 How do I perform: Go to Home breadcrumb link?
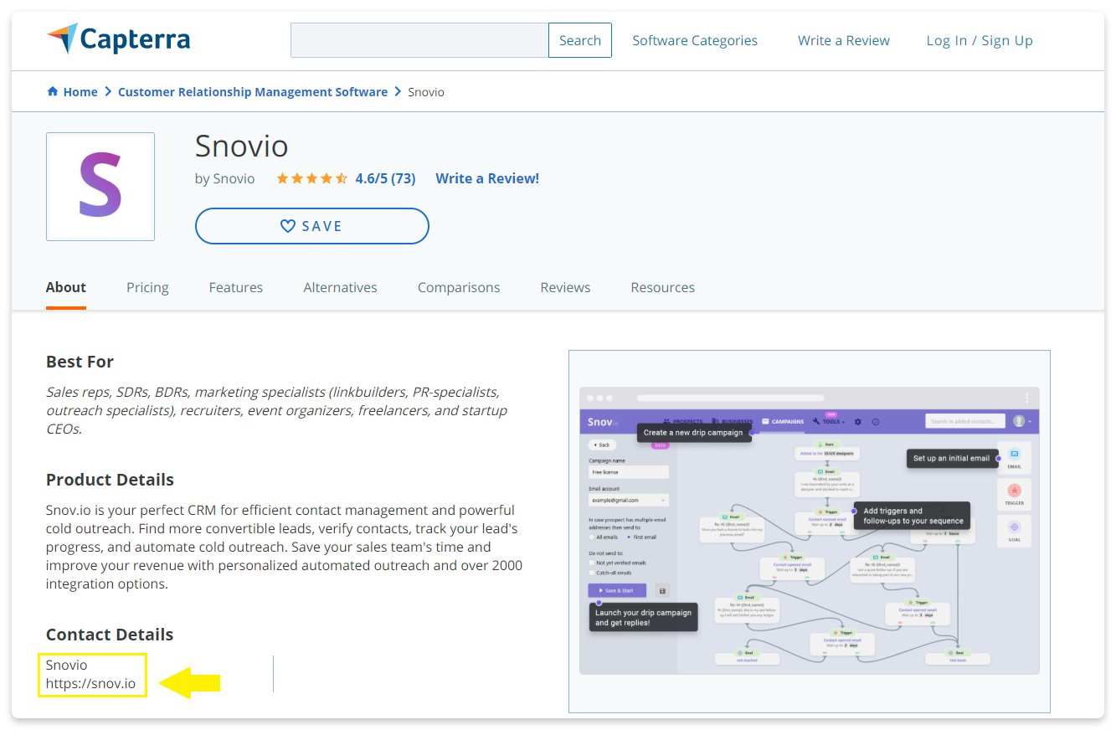click(x=80, y=92)
